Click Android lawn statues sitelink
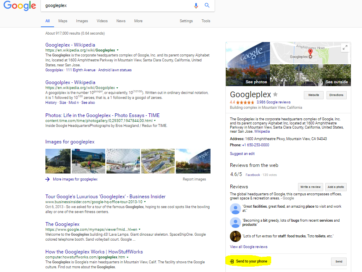This screenshot has height=272, width=362. click(115, 70)
